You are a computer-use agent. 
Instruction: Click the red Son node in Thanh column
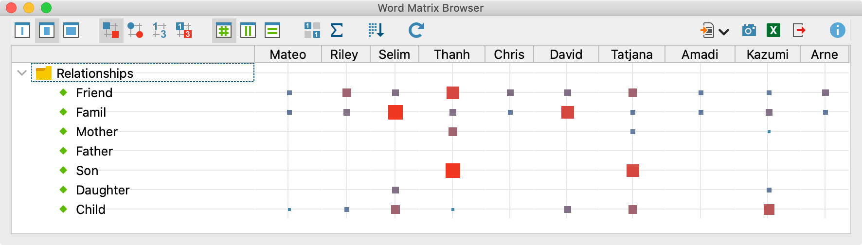point(452,171)
